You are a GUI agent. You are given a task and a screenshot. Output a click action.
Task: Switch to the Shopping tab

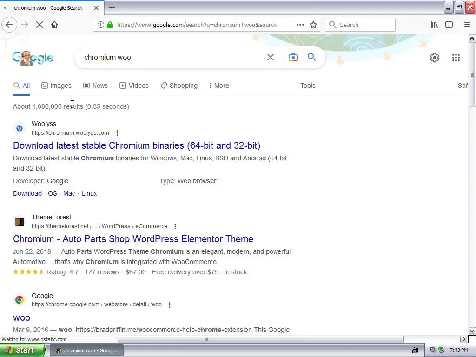179,86
